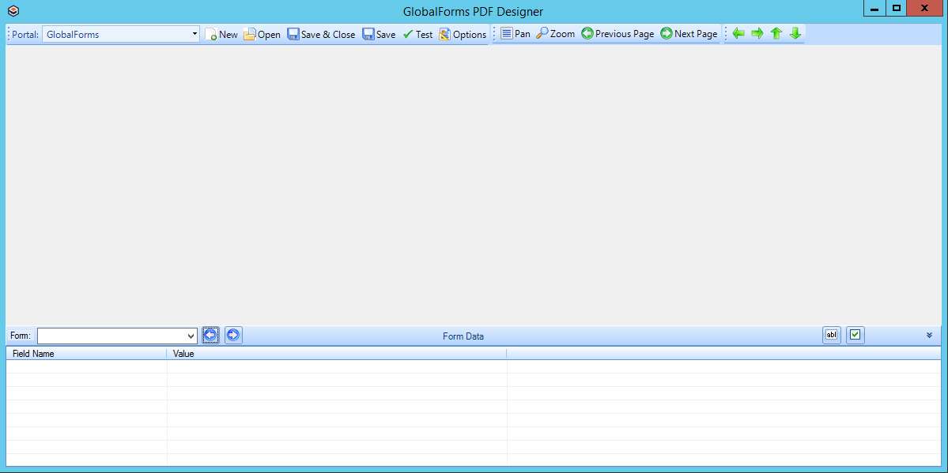Select the Pan tool
Screen dimensions: 948x473
pyautogui.click(x=516, y=34)
